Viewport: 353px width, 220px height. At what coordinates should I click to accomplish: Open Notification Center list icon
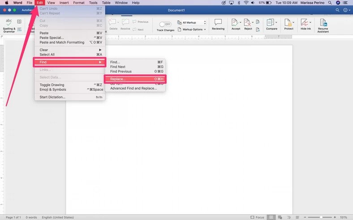(345, 3)
